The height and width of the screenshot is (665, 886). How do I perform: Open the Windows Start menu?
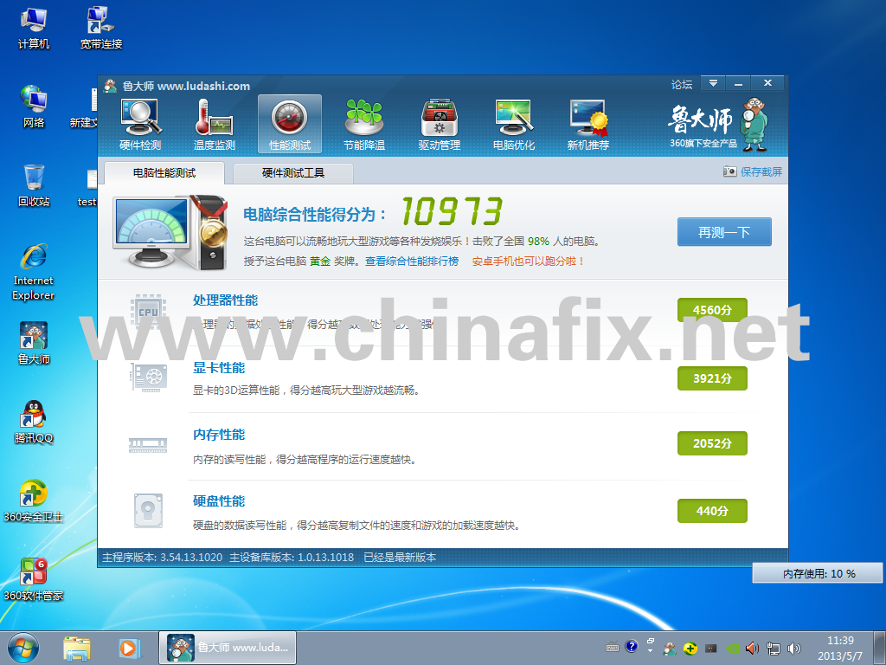coord(23,648)
